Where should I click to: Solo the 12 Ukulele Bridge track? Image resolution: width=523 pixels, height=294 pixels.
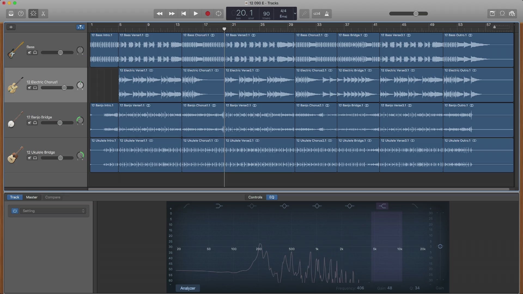coord(35,158)
